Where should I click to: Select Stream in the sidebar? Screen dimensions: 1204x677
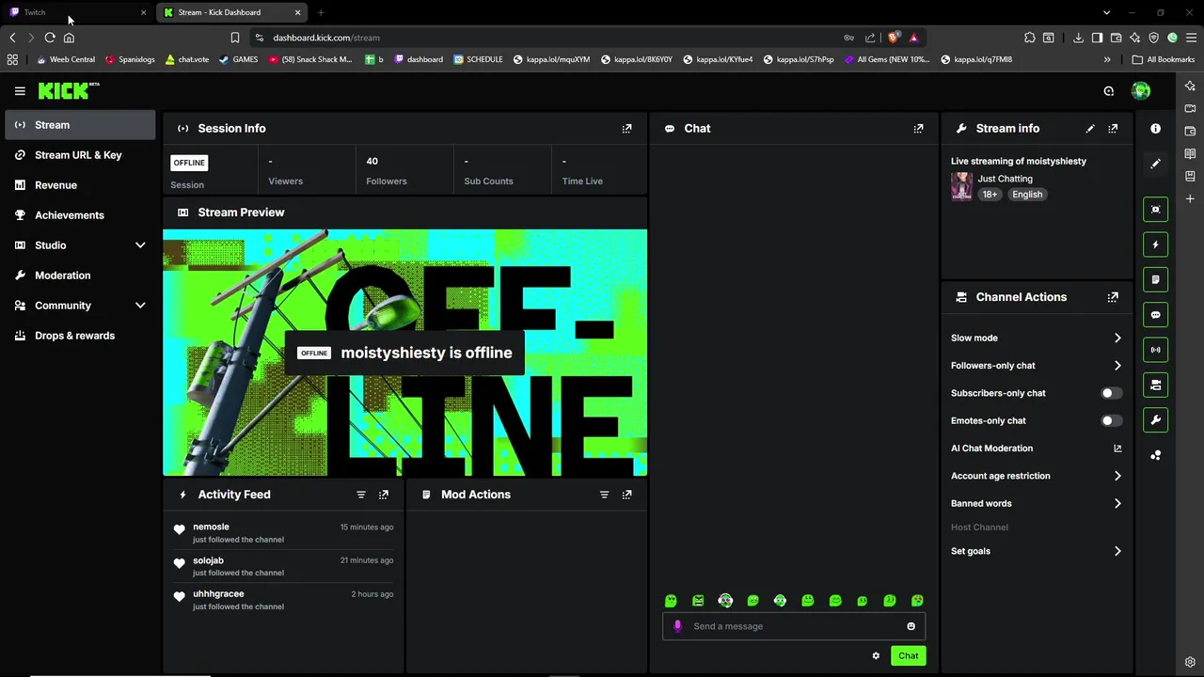[80, 125]
